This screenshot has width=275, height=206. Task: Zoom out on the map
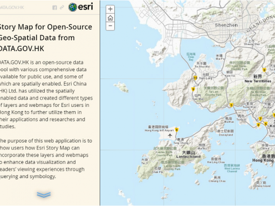click(110, 26)
